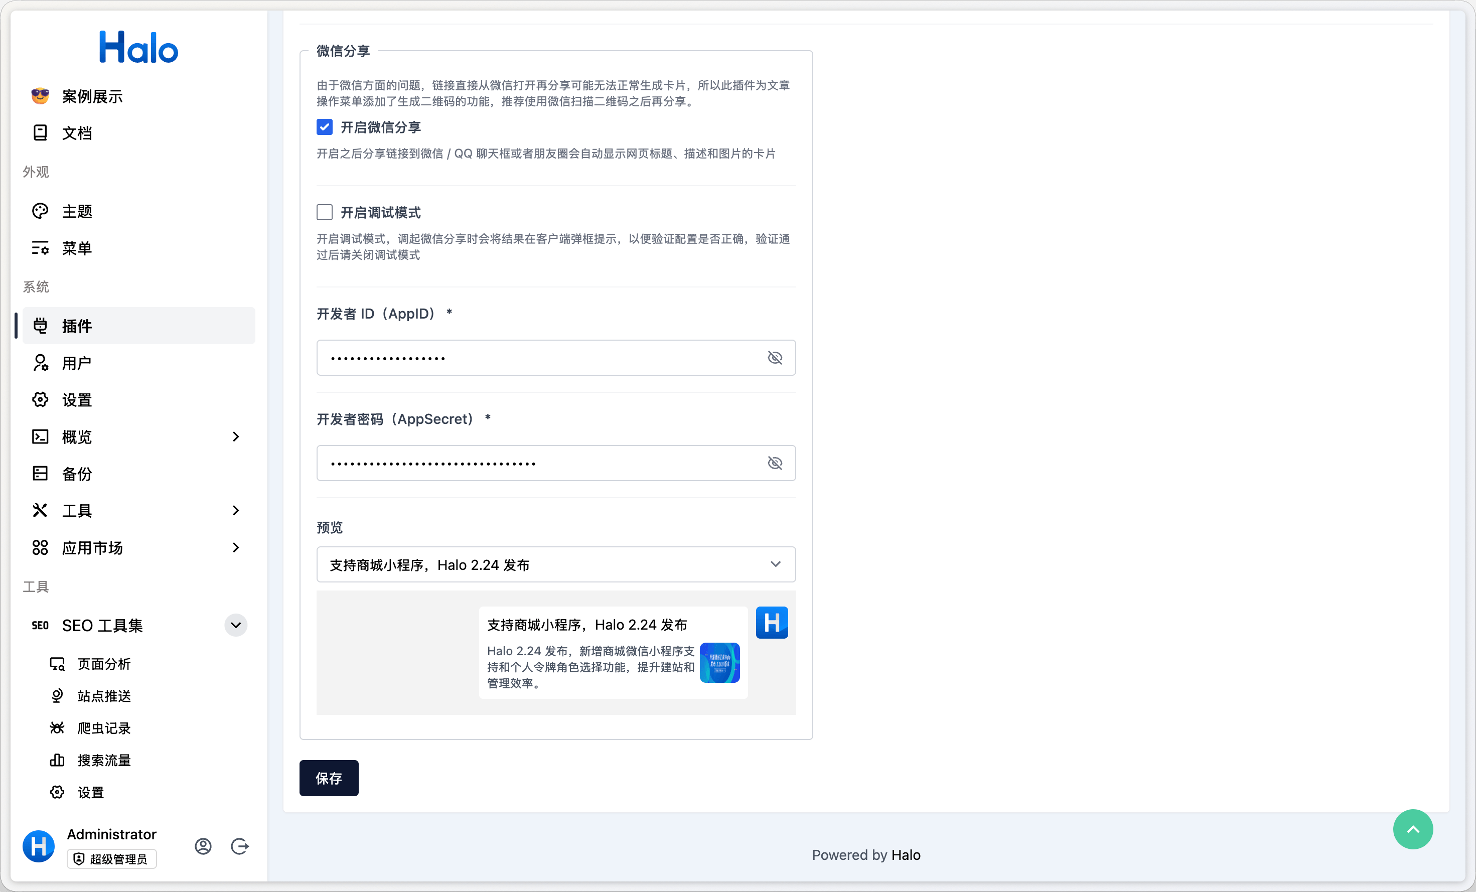Click the 备份 server icon
This screenshot has width=1476, height=892.
pos(40,473)
